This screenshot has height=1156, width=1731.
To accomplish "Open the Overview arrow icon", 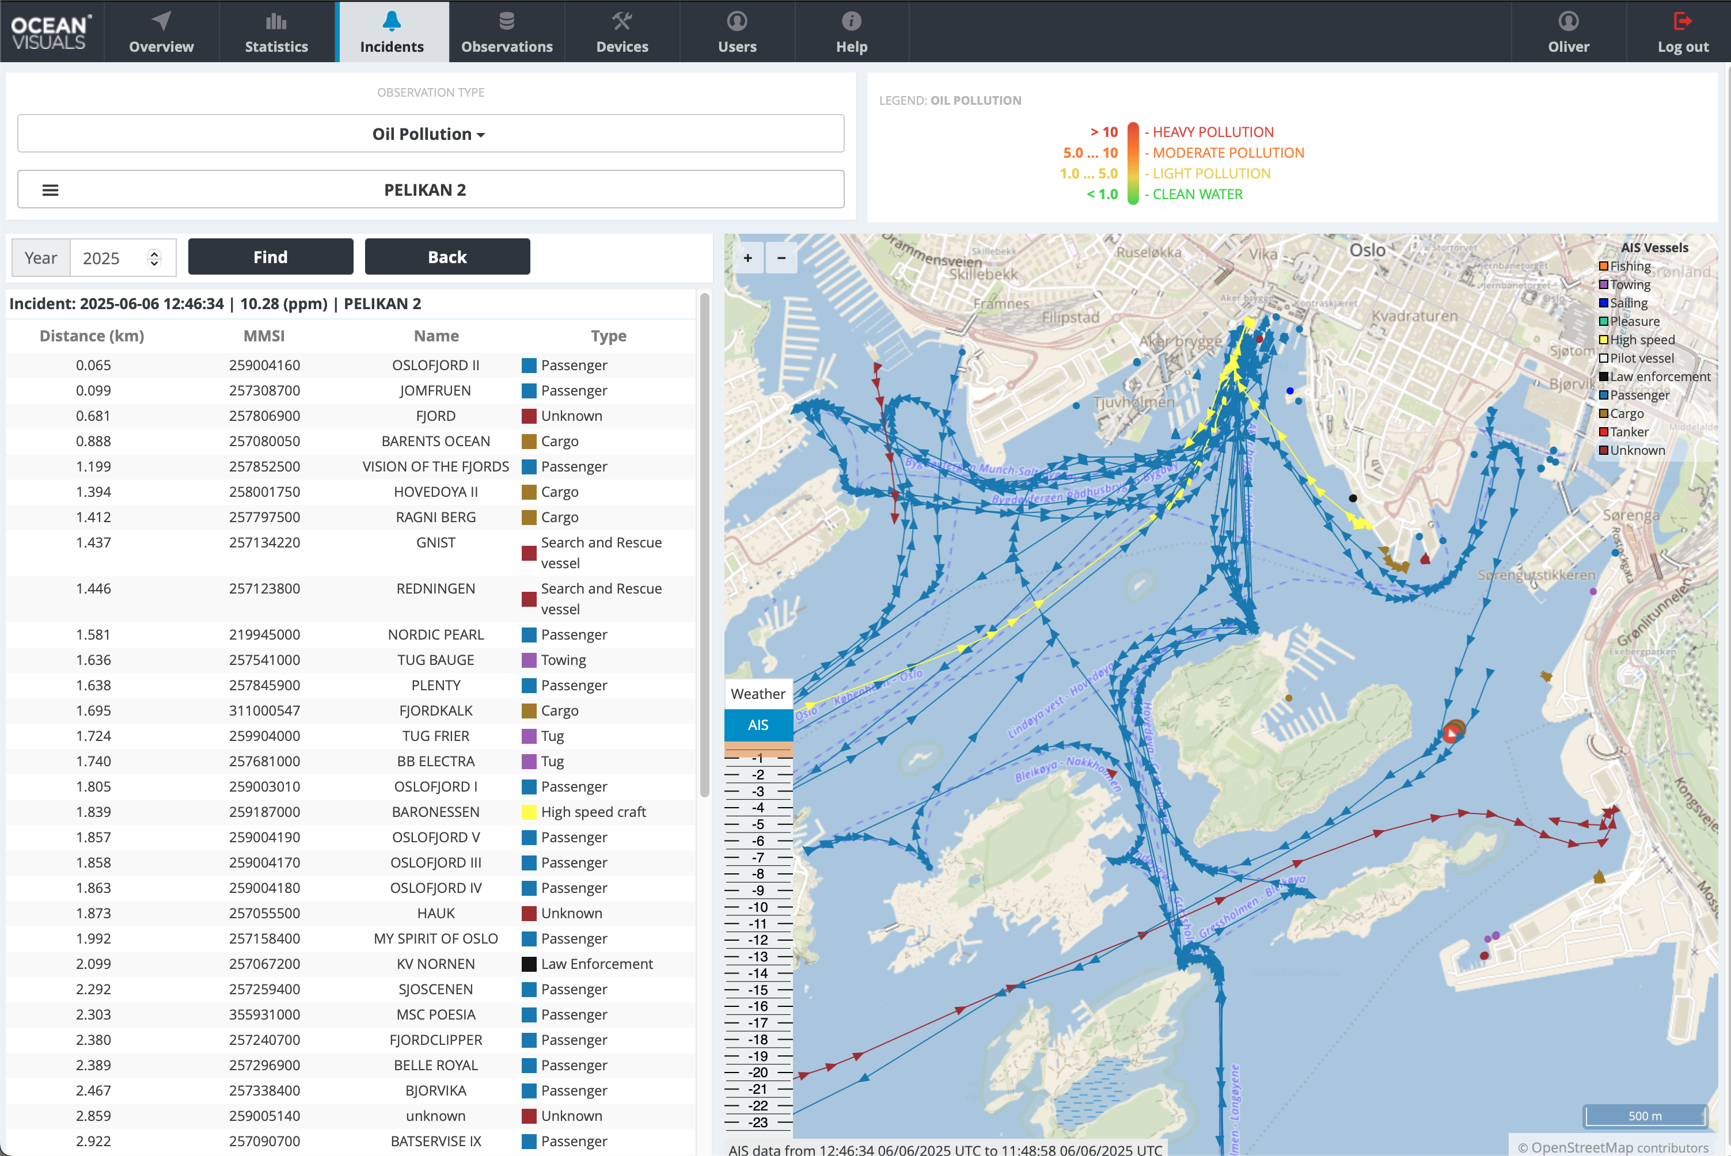I will [161, 21].
